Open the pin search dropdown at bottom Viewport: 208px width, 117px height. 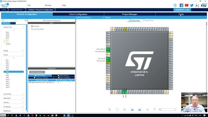point(175,110)
